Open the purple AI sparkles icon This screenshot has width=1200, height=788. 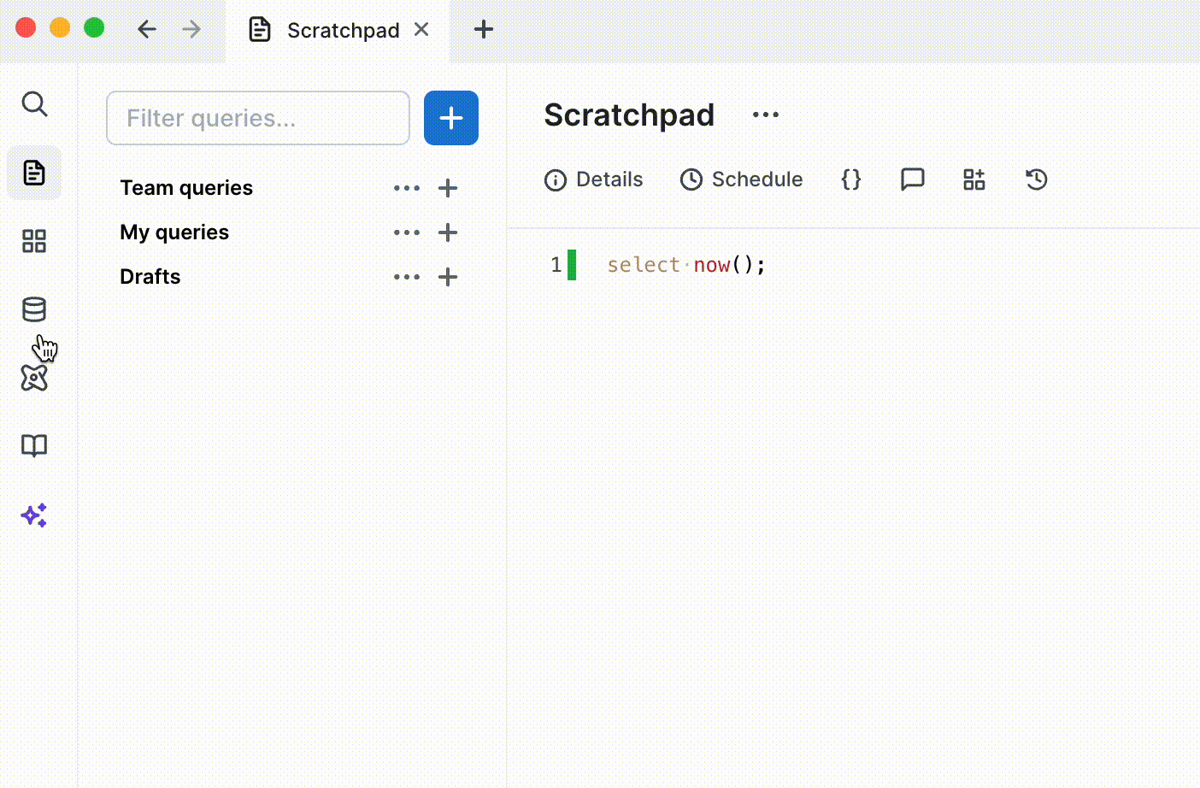(x=34, y=515)
